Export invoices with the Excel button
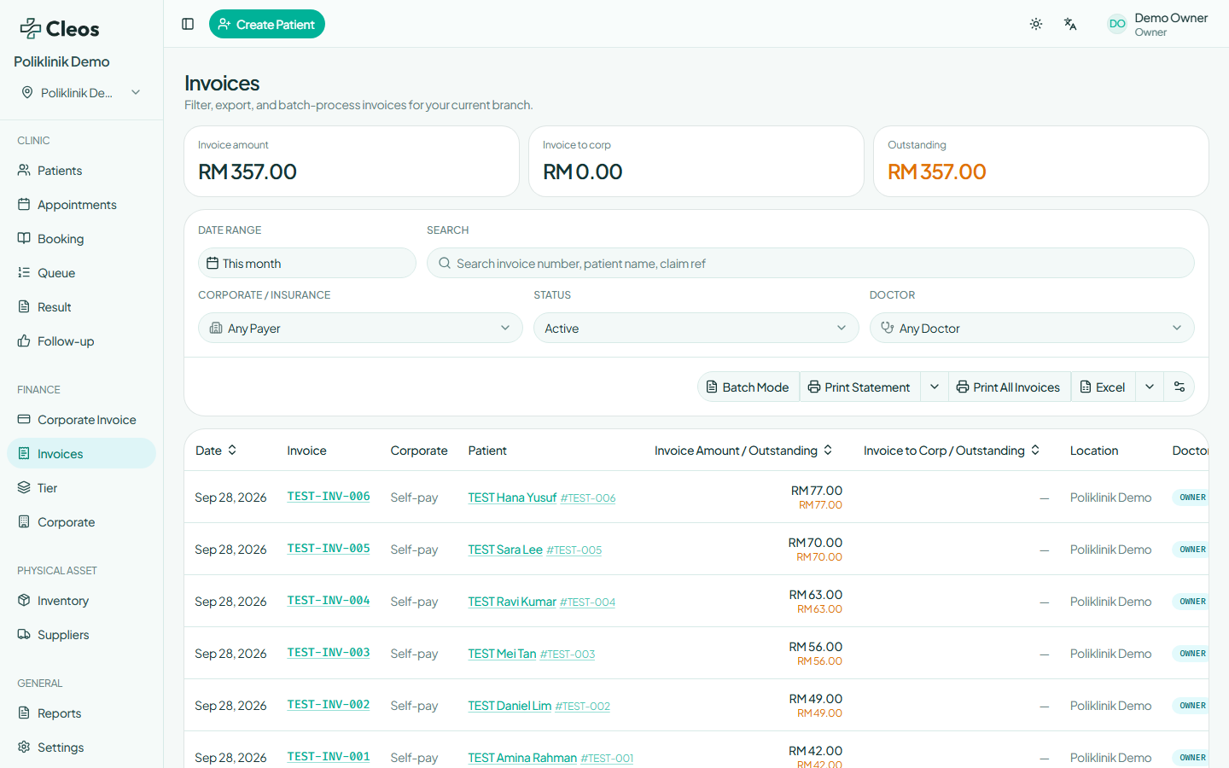 [x=1103, y=387]
